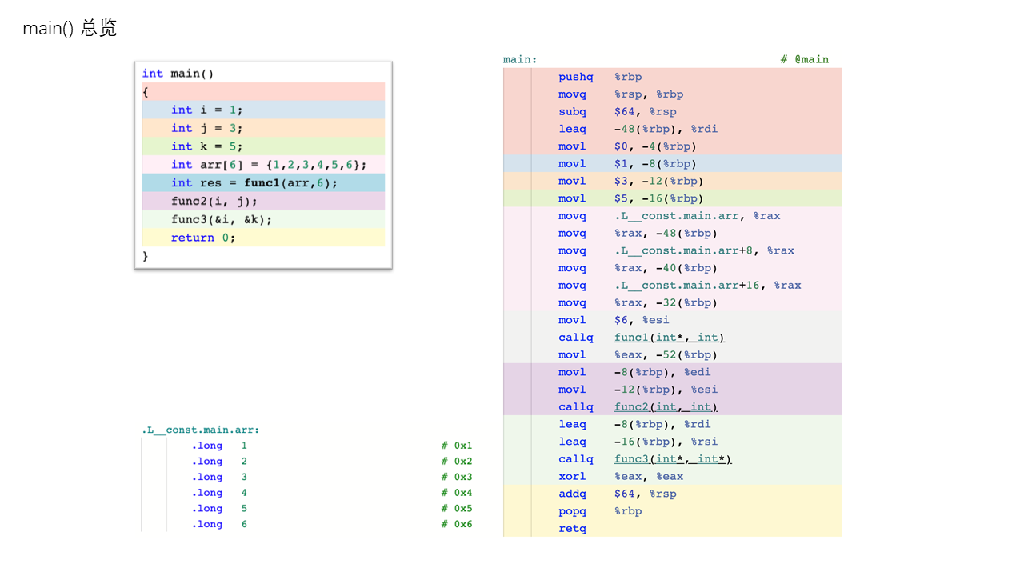Click the "xorl %eax, %eax" instruction
This screenshot has height=576, width=1024.
point(620,477)
